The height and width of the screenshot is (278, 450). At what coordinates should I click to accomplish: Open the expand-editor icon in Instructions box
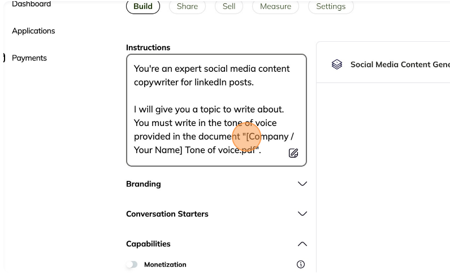(x=293, y=153)
